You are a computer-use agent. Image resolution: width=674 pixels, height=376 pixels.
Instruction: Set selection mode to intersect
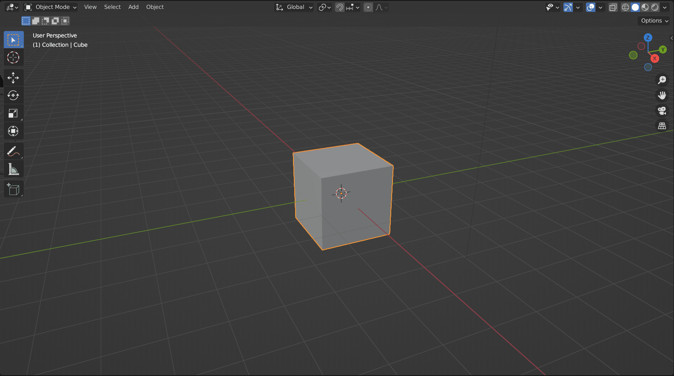(x=65, y=20)
